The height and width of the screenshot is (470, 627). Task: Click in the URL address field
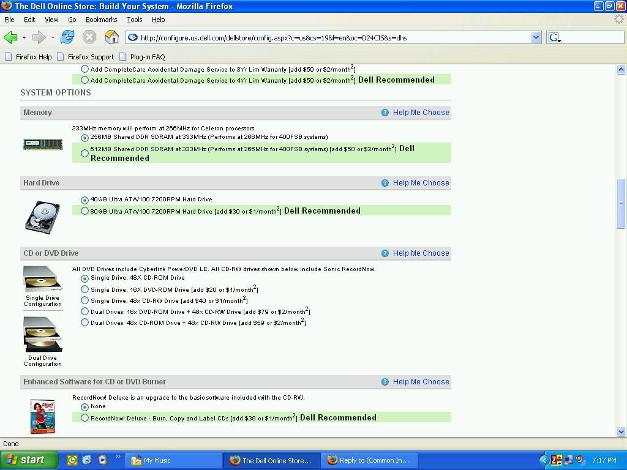(334, 37)
